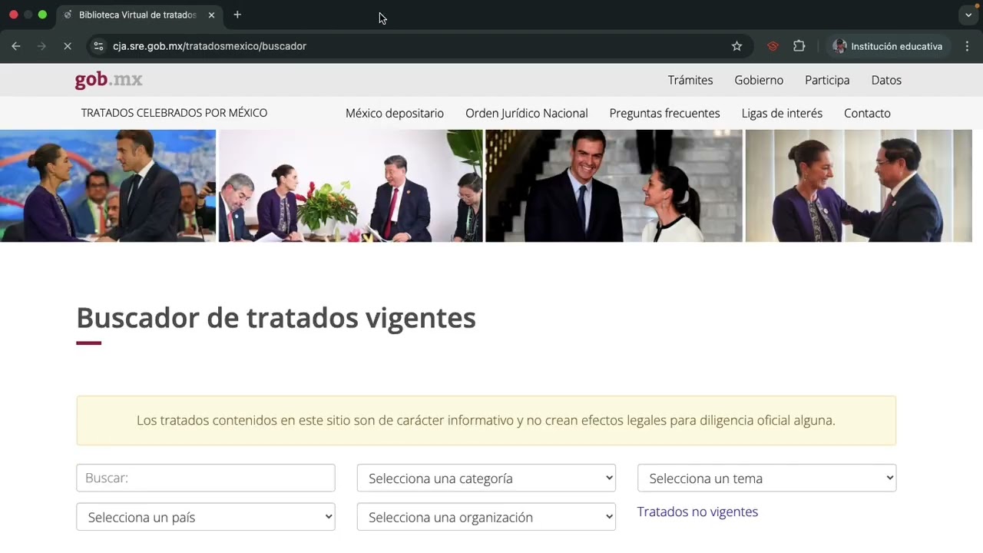Open Ligas de interés page
This screenshot has width=983, height=553.
pyautogui.click(x=782, y=113)
